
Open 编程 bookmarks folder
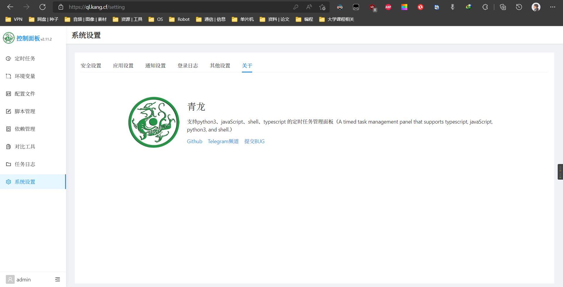(x=304, y=19)
